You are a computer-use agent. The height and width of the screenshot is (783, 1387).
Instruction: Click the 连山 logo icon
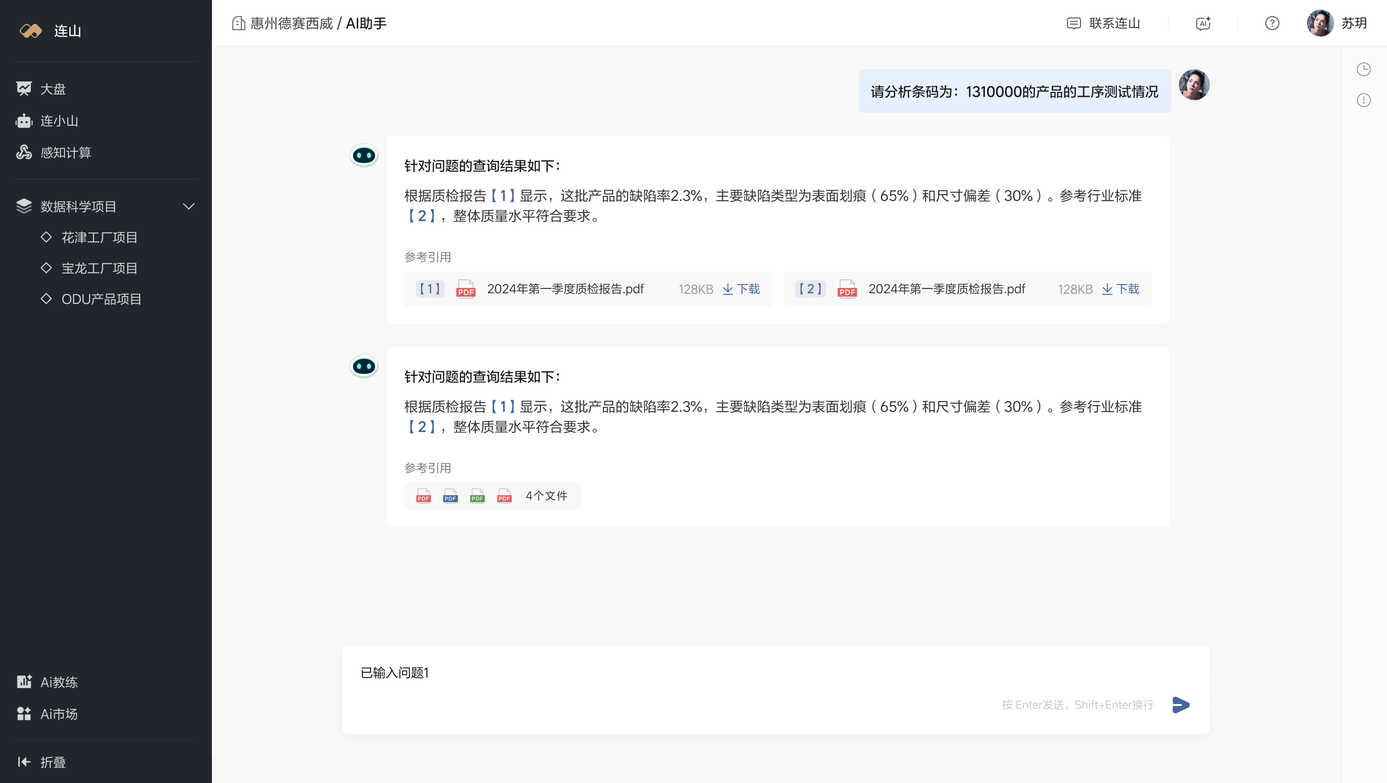[31, 31]
